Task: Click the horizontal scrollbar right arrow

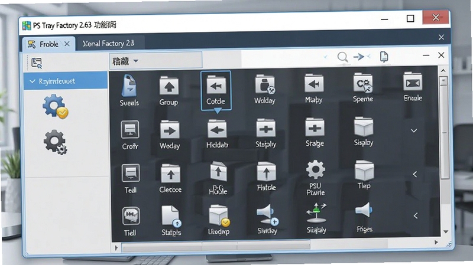Action: pos(436,242)
